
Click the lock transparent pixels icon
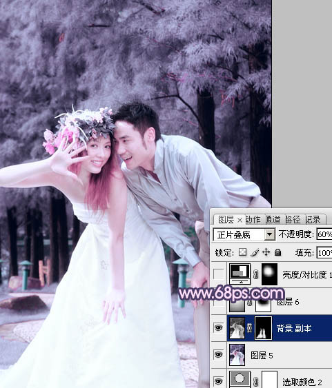pos(242,252)
